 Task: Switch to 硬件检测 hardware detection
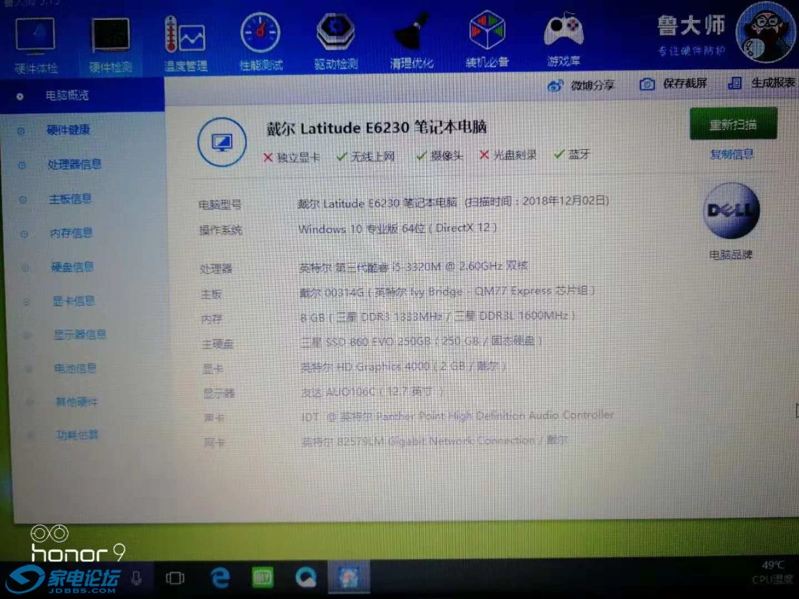coord(111,43)
